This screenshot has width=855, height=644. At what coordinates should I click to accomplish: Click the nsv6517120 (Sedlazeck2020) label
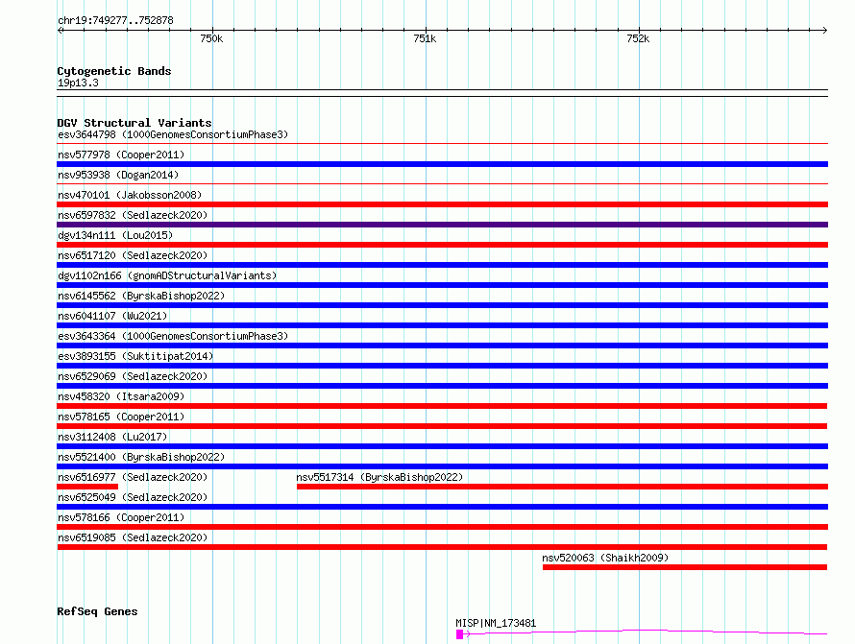click(x=133, y=255)
